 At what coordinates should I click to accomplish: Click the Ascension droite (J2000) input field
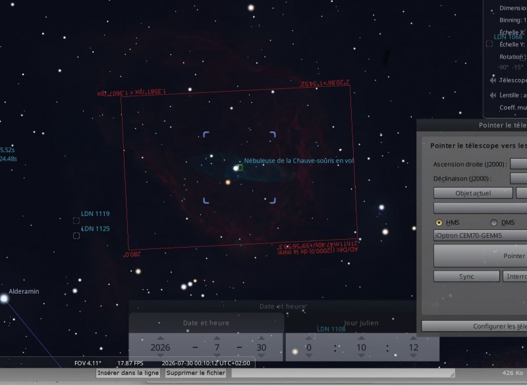tap(518, 164)
